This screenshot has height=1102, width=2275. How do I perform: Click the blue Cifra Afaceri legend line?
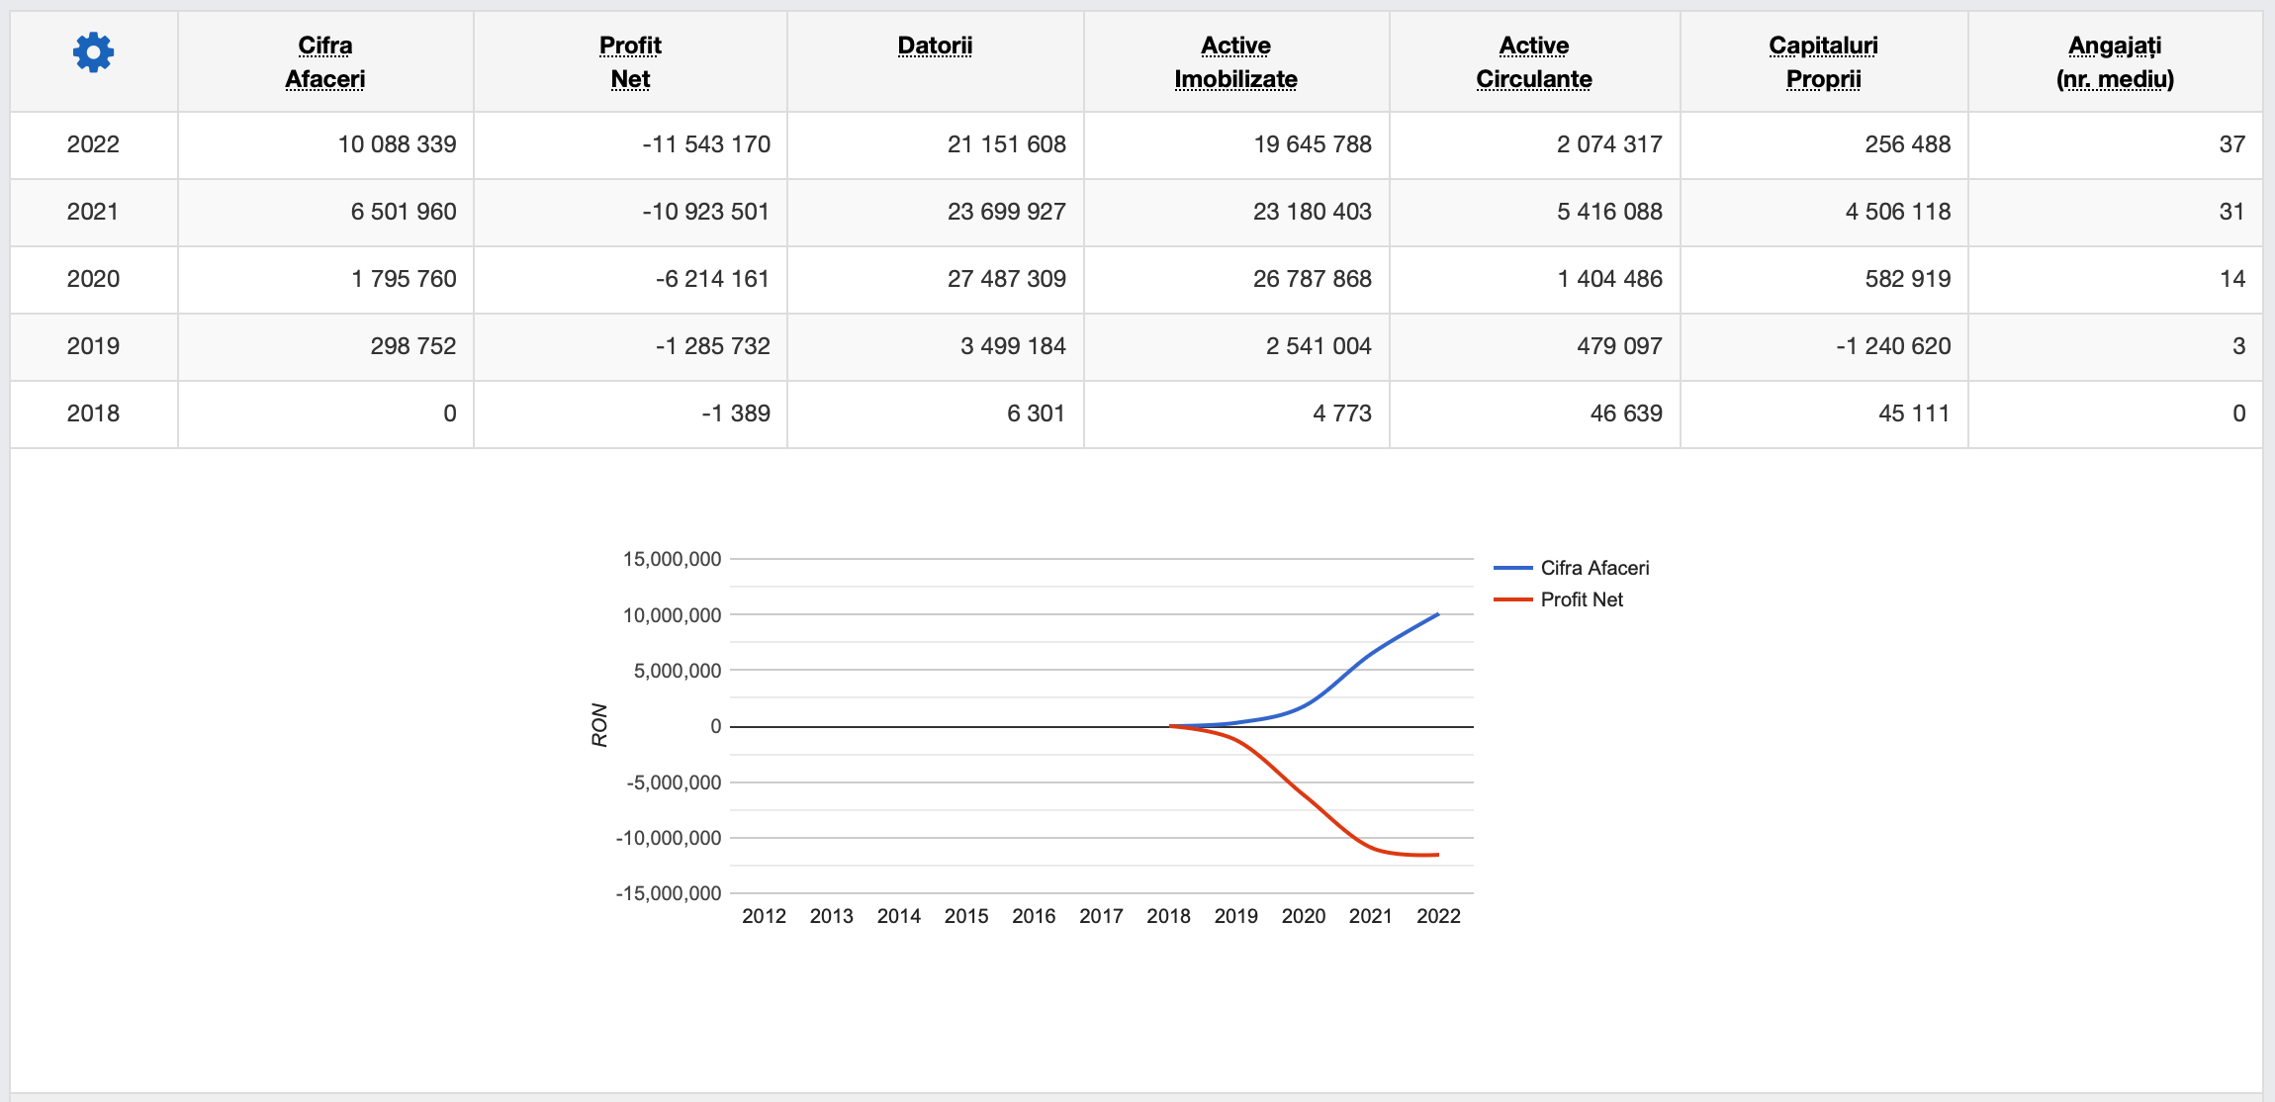pyautogui.click(x=1512, y=568)
